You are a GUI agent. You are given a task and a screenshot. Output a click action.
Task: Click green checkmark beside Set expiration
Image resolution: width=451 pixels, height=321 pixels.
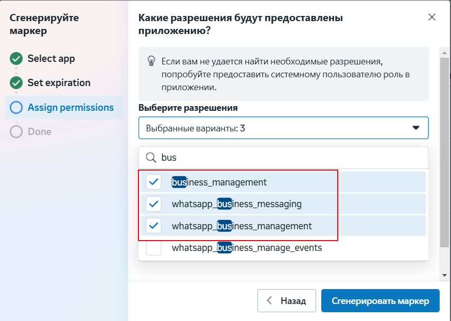[x=16, y=82]
